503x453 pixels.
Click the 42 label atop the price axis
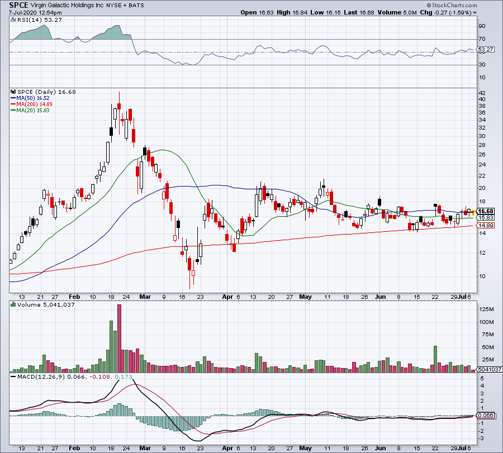[482, 93]
